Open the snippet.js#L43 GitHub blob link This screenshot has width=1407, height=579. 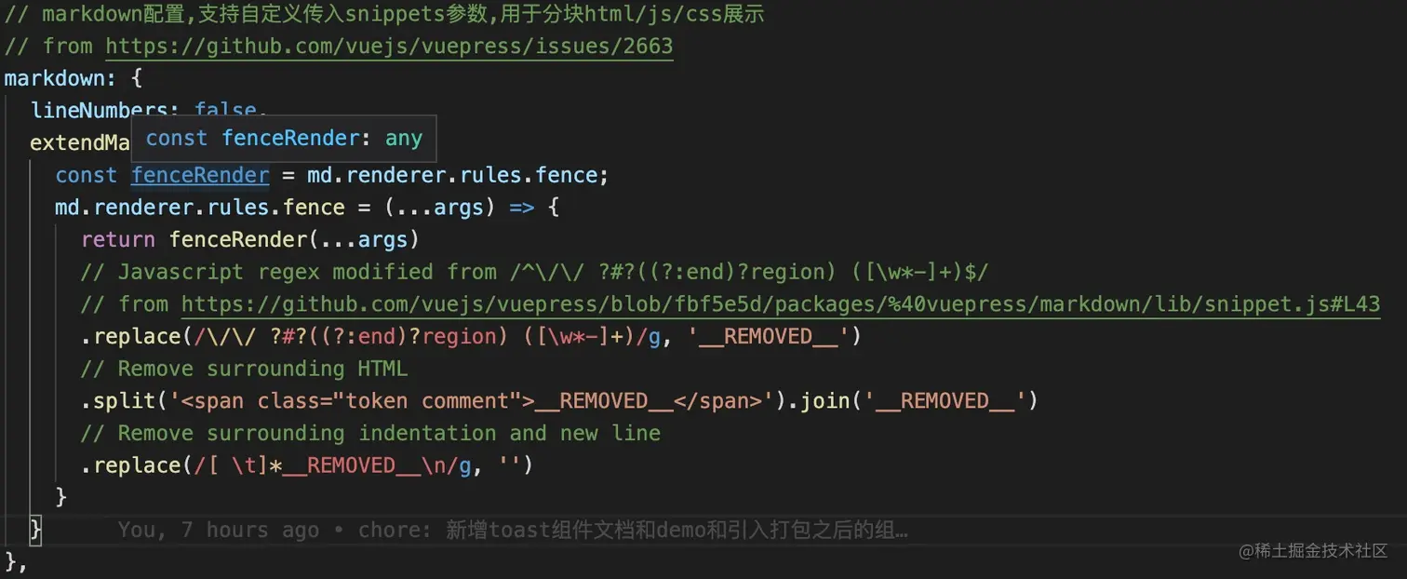point(781,304)
